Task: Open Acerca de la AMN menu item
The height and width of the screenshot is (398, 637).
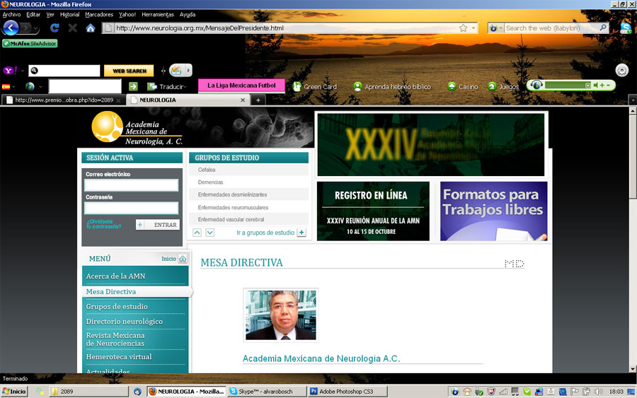Action: [x=115, y=276]
